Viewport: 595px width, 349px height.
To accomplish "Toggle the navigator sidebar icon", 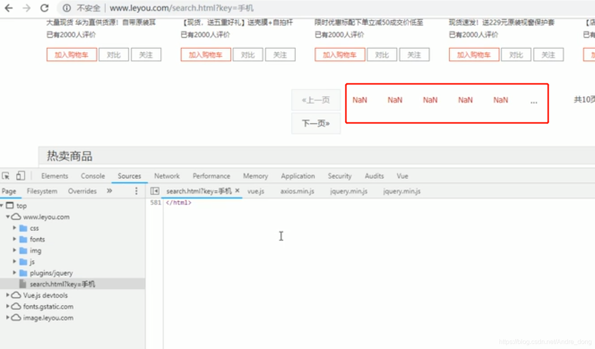I will point(155,191).
